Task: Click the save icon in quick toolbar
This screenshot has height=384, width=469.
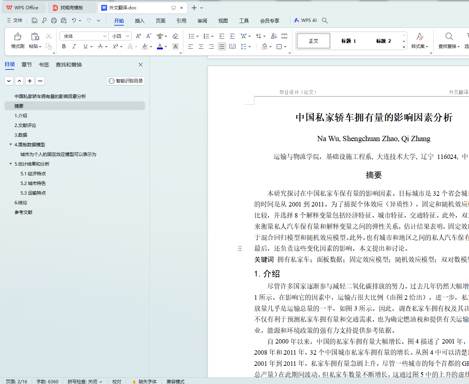Action: point(35,20)
